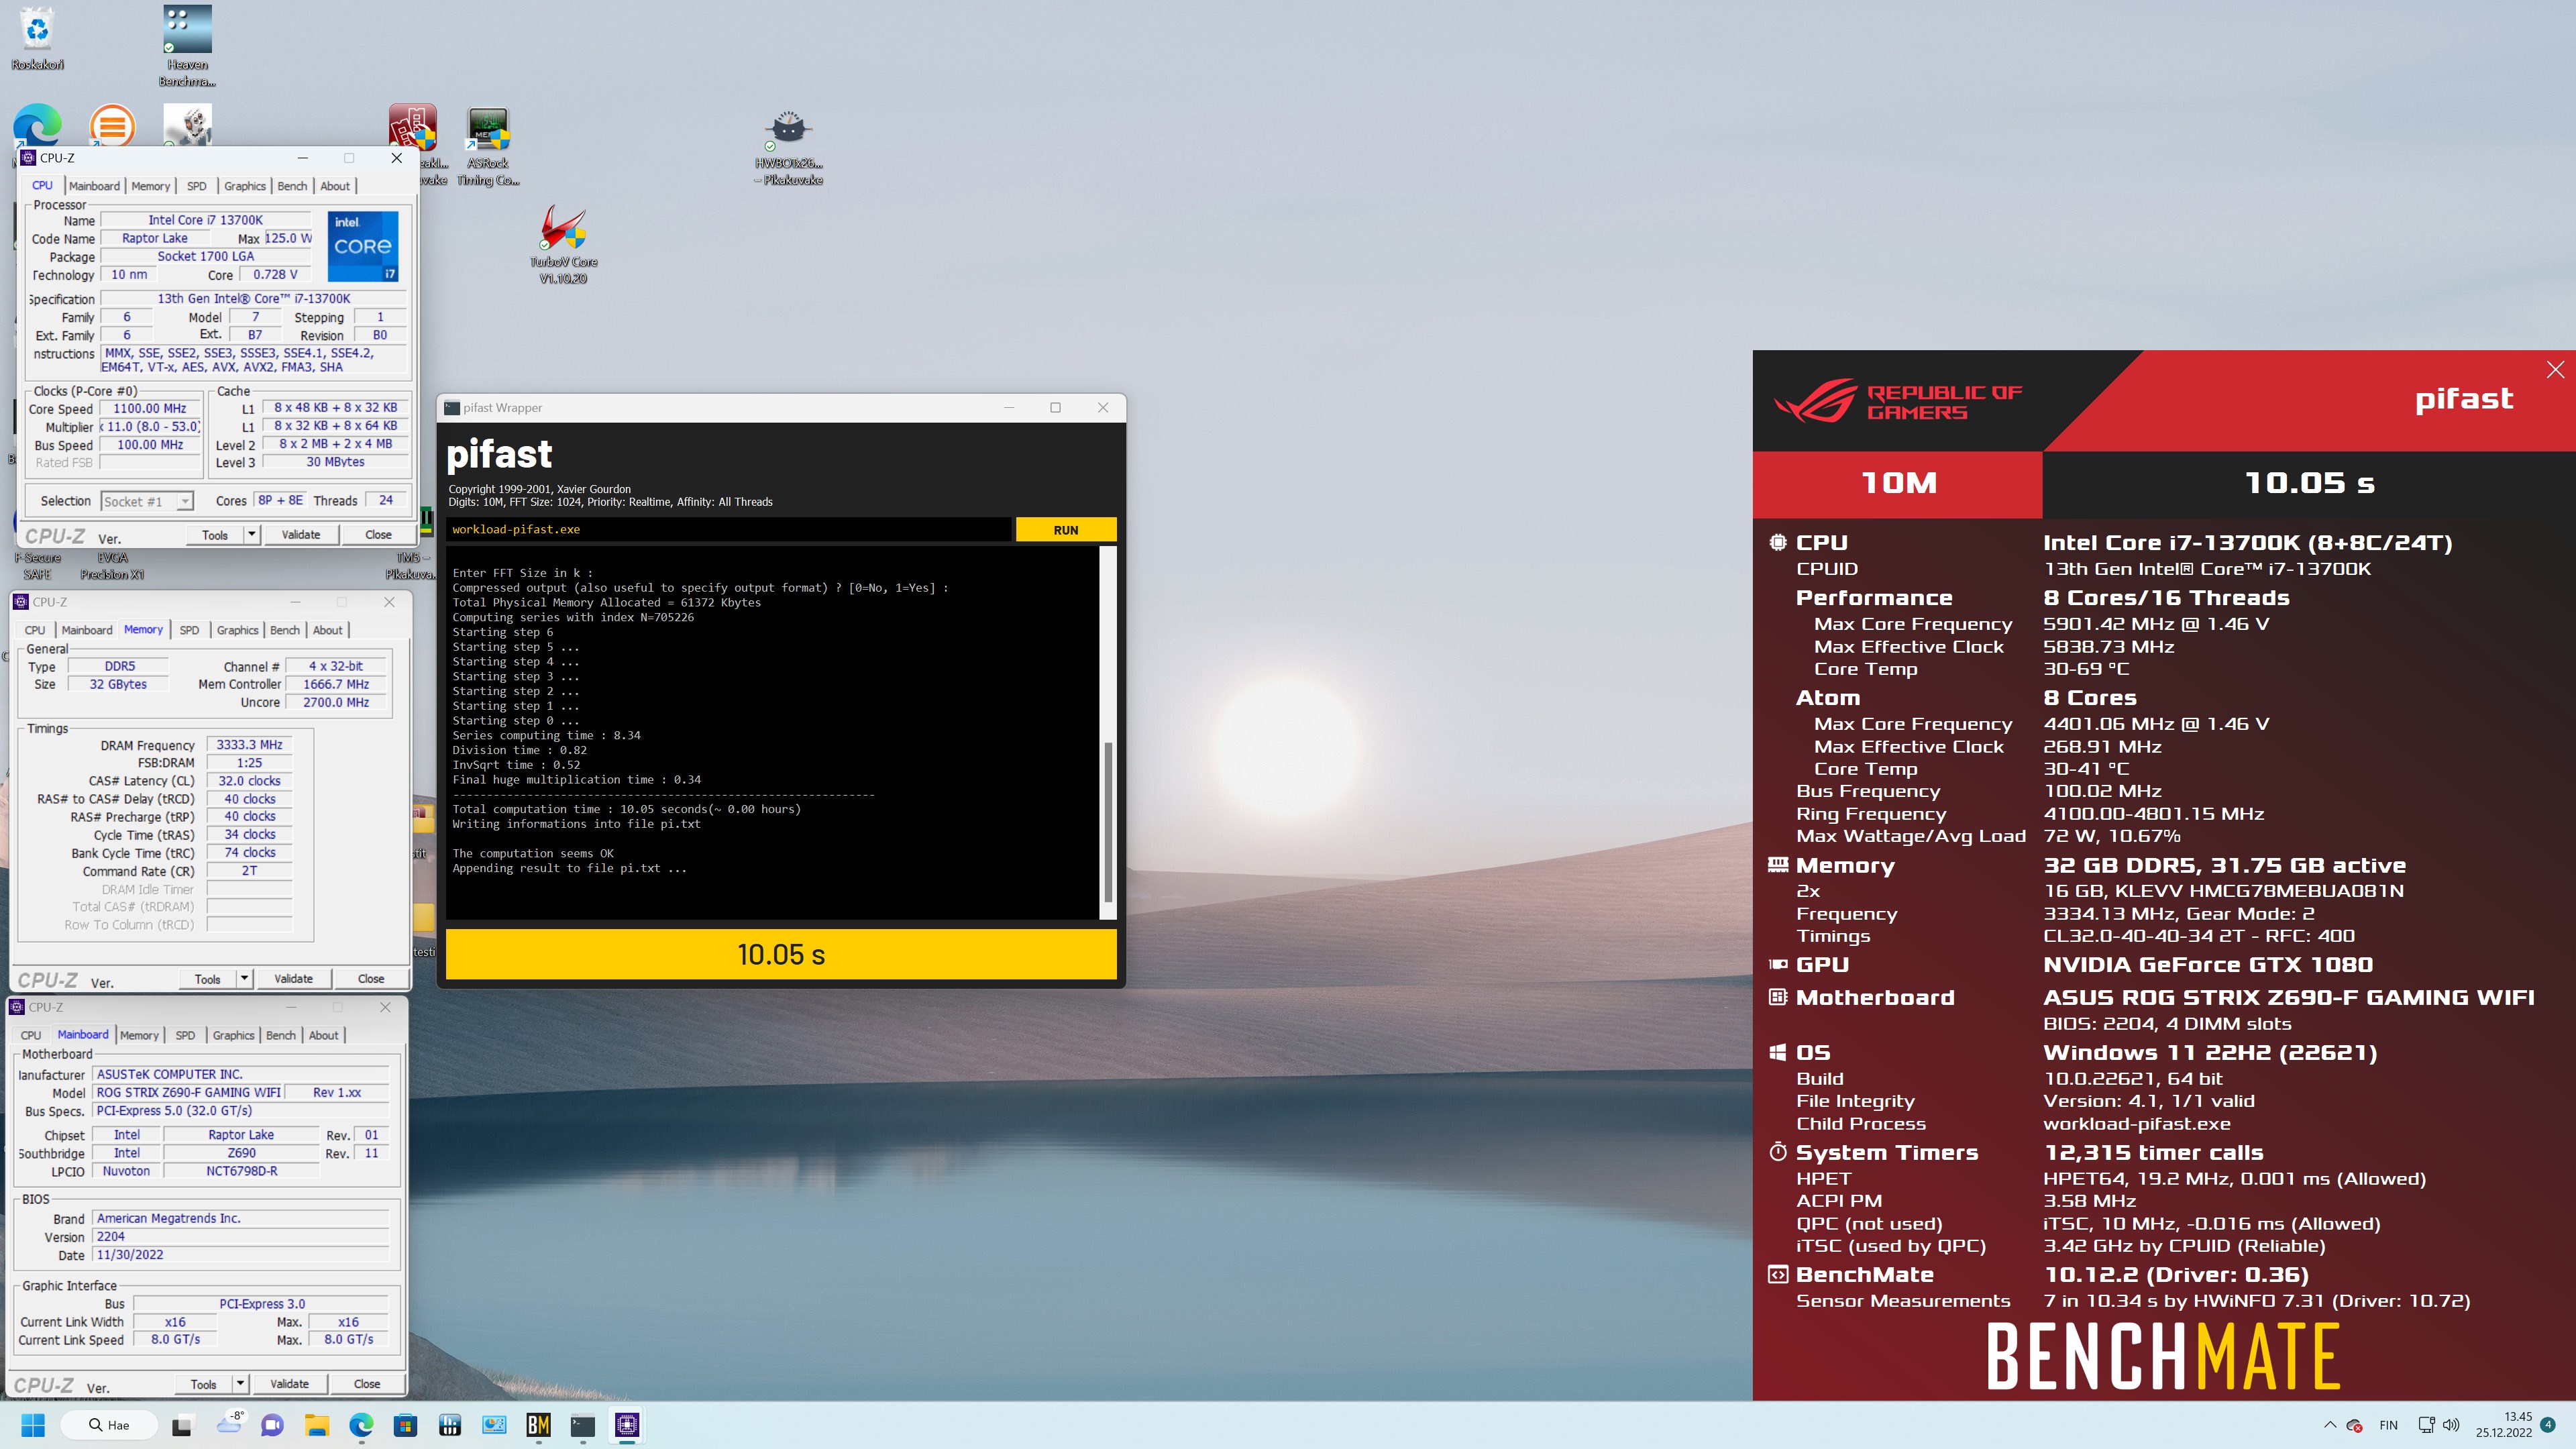This screenshot has height=1449, width=2576.
Task: Open File Explorer from the taskbar
Action: click(x=316, y=1425)
